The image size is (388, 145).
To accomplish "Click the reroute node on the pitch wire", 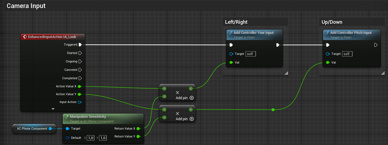I will (273, 110).
